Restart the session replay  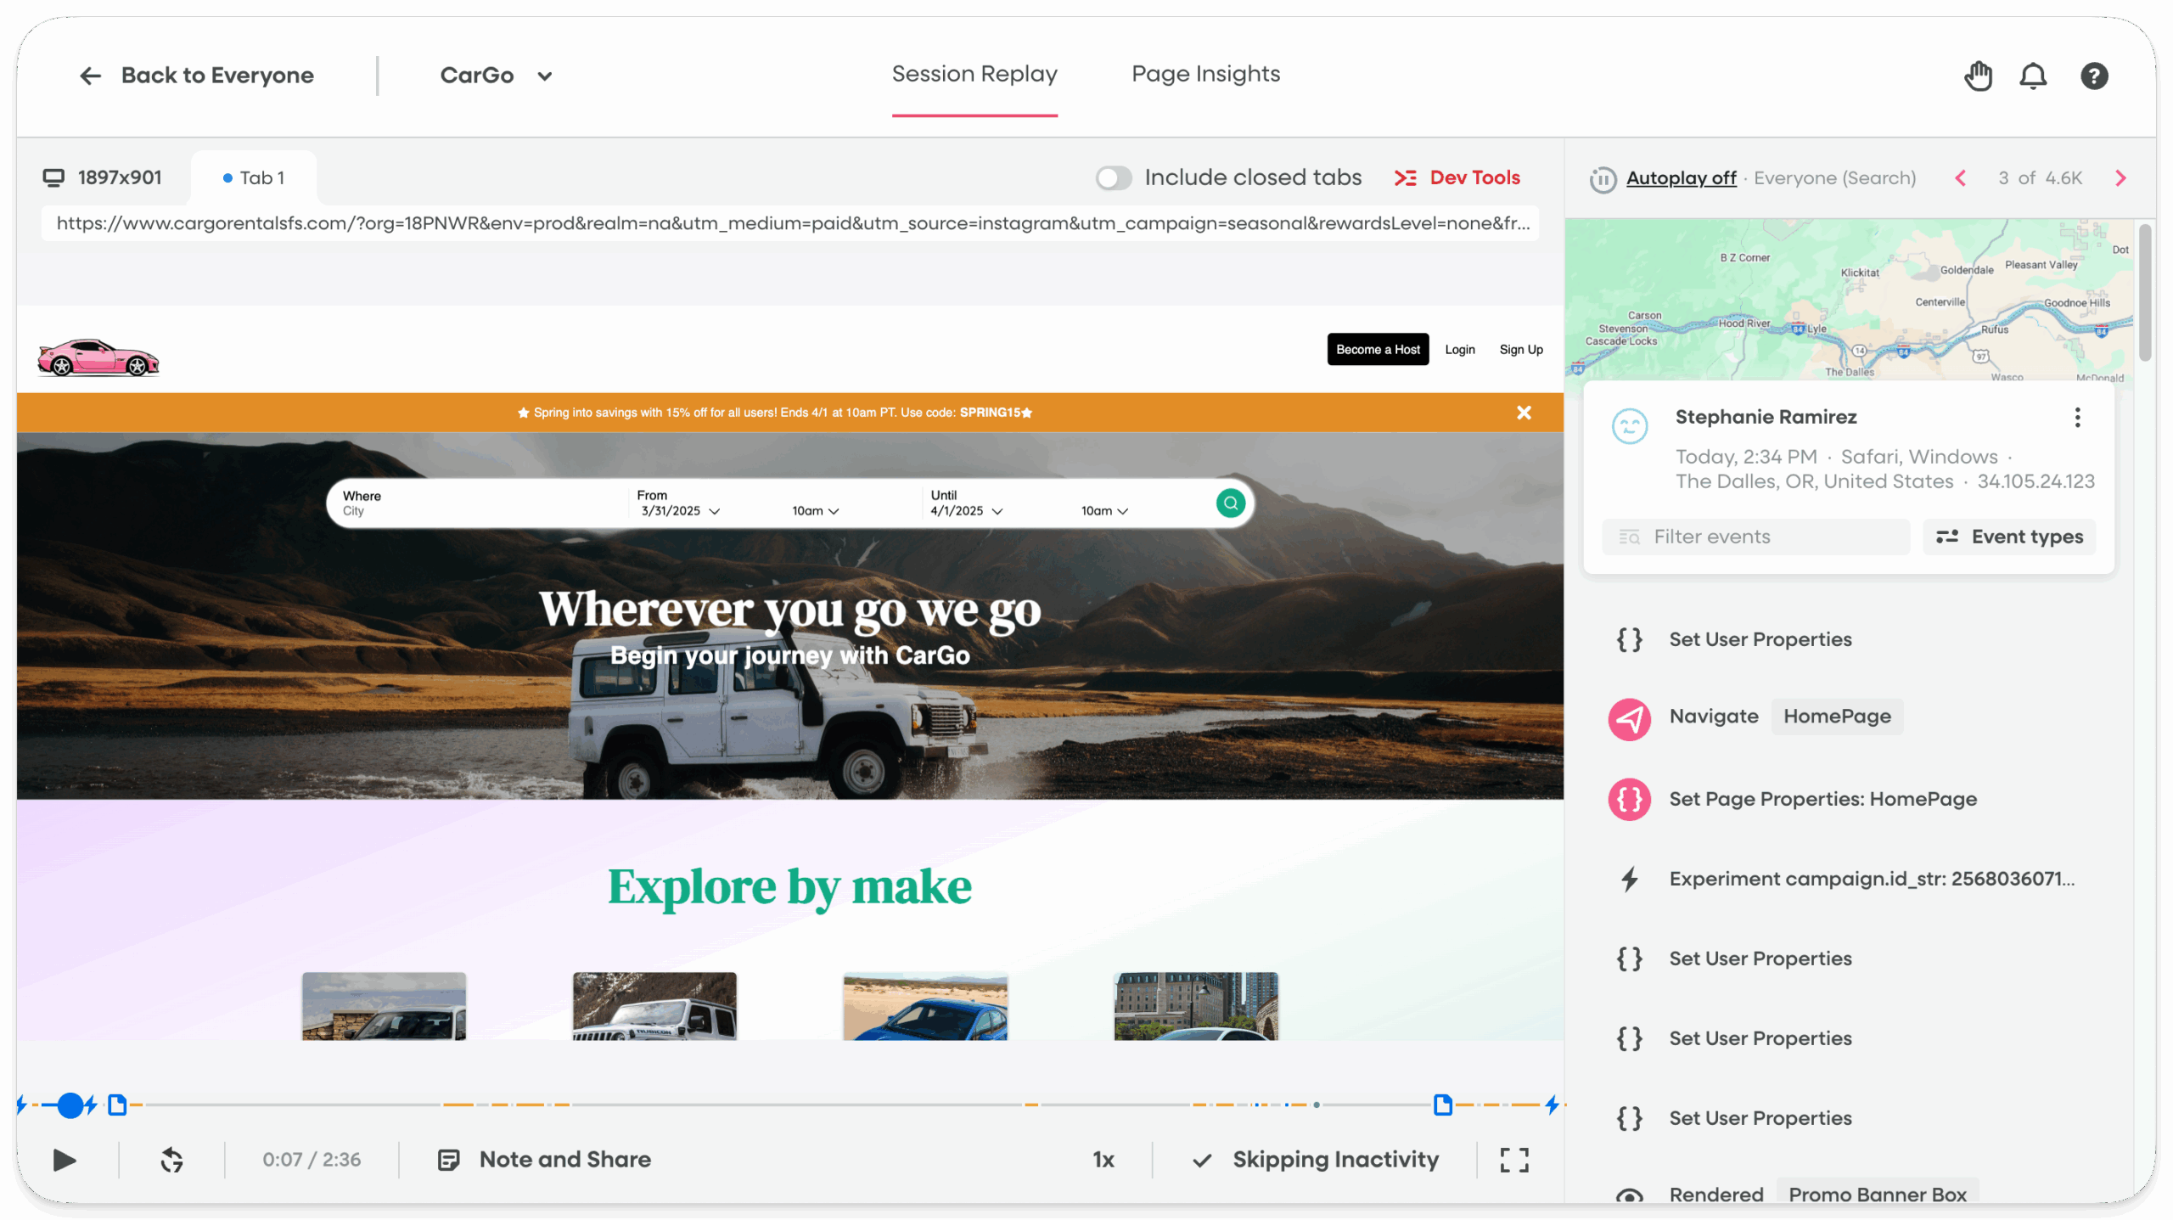click(171, 1159)
